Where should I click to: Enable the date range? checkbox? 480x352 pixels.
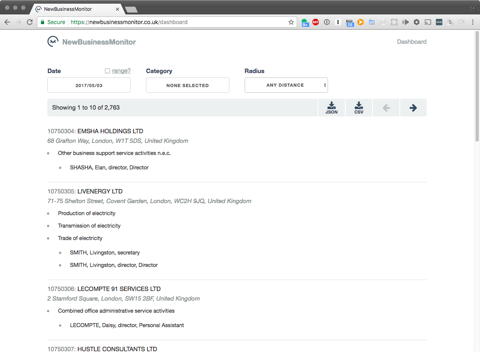[107, 70]
